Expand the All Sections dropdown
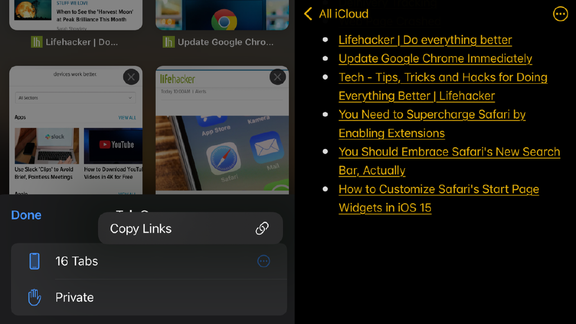 click(x=75, y=98)
